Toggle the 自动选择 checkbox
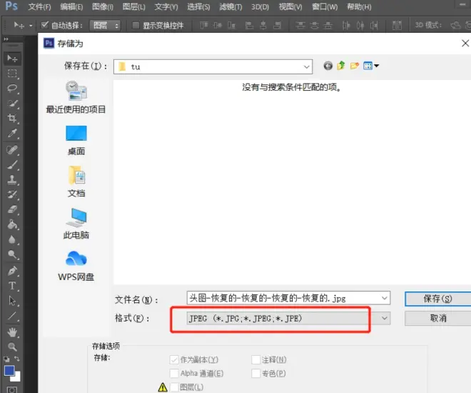 (x=45, y=25)
